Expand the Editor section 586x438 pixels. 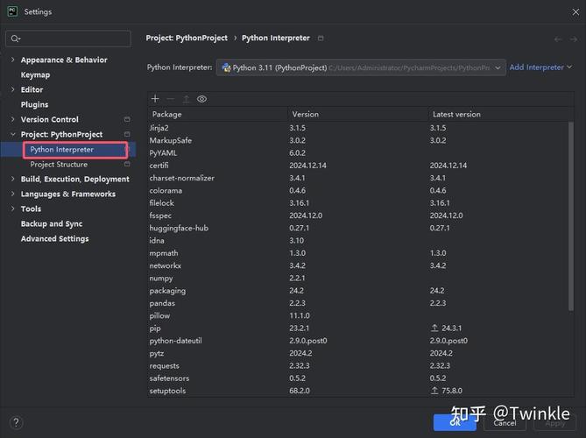click(13, 89)
